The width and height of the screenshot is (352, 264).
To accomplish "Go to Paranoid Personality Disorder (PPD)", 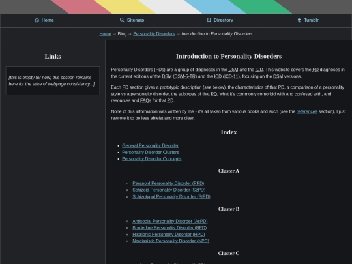I will point(168,183).
